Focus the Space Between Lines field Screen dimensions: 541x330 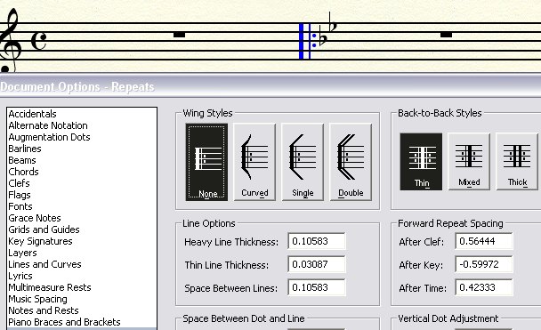coord(317,287)
